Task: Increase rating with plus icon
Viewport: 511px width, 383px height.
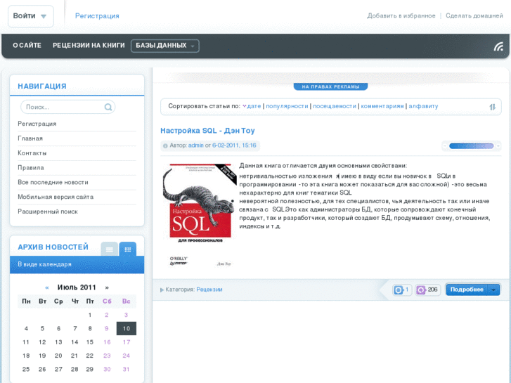Action: pyautogui.click(x=498, y=146)
